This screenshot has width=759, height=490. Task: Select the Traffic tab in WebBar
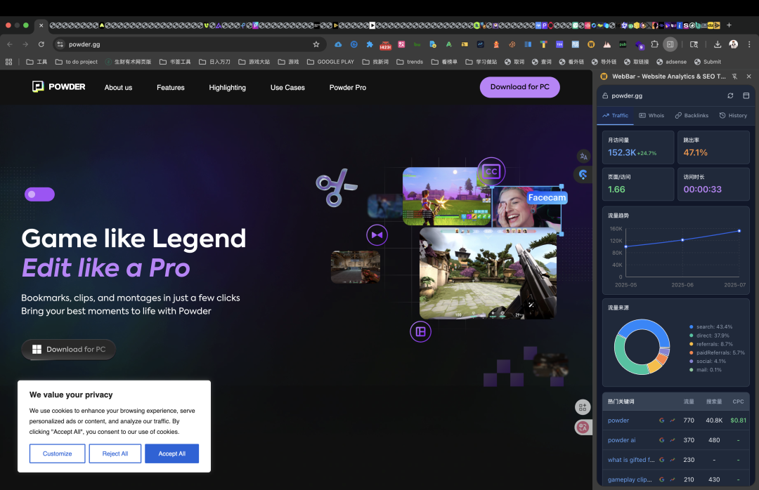click(615, 116)
